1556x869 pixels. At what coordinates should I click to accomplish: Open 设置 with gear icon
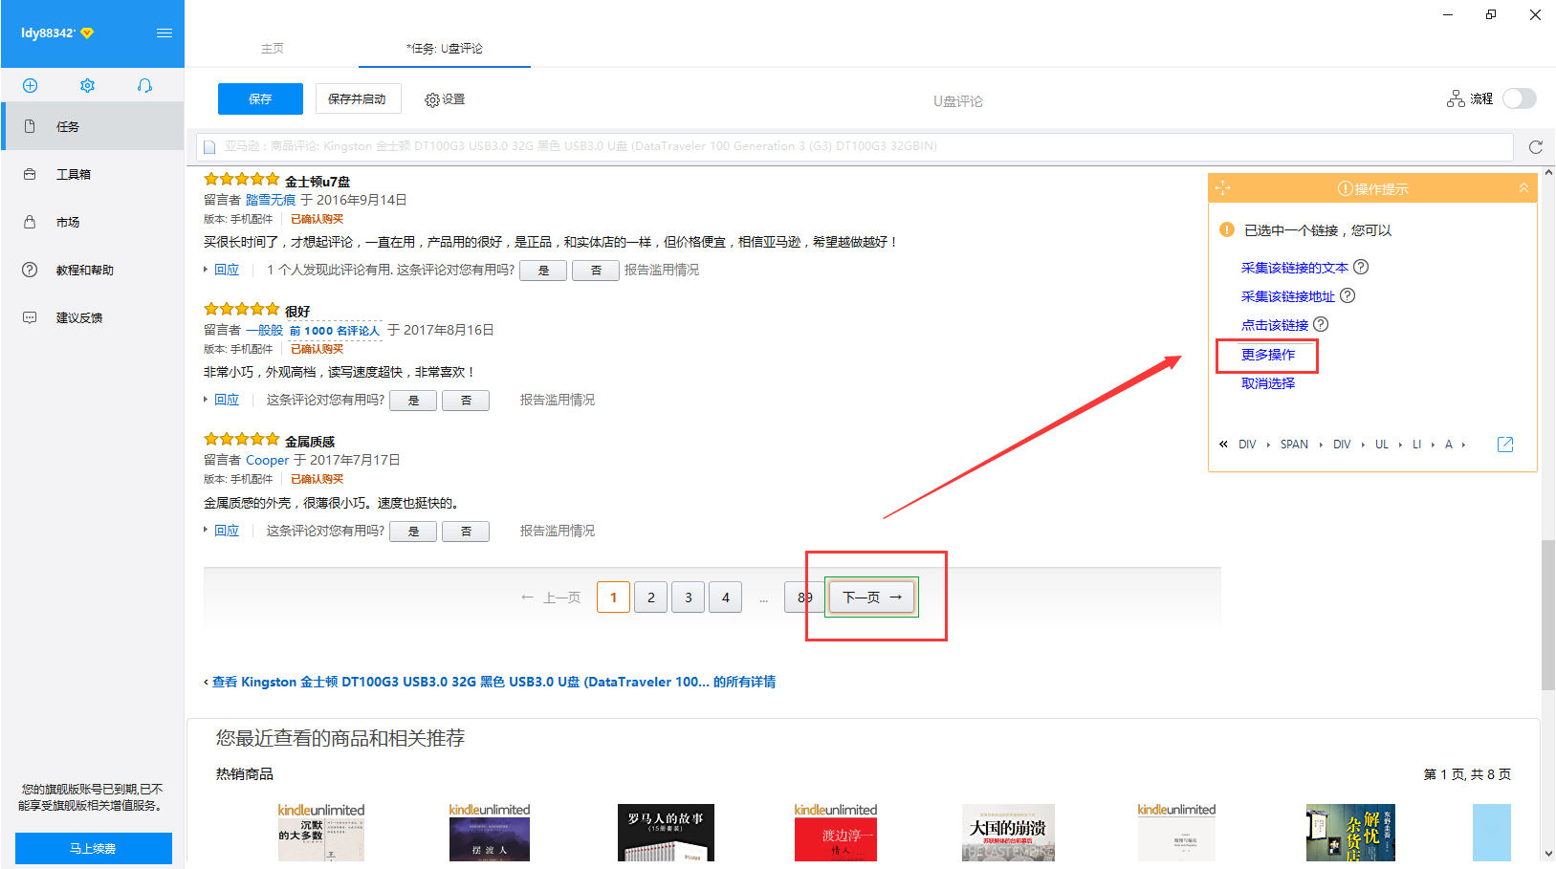click(x=445, y=99)
